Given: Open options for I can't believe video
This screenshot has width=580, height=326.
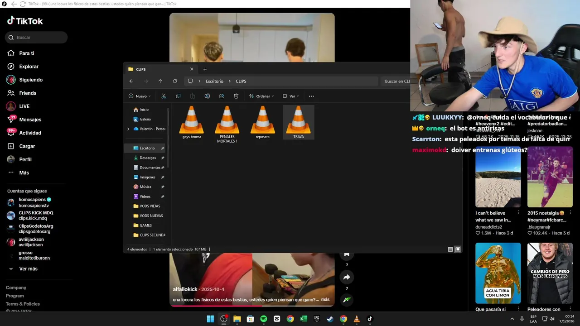Looking at the screenshot, I should click(x=518, y=213).
